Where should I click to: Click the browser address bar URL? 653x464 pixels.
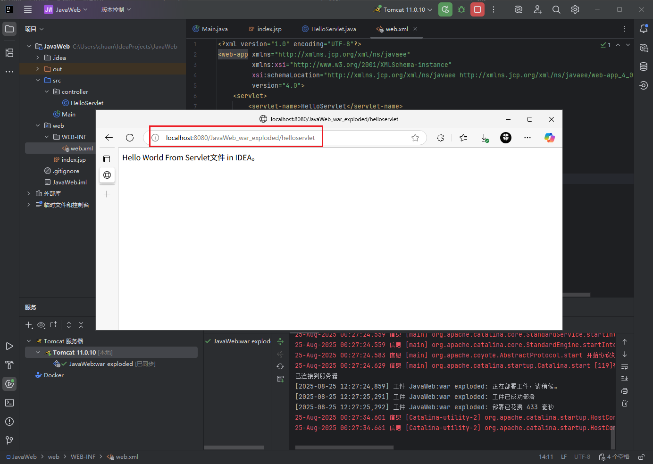240,138
